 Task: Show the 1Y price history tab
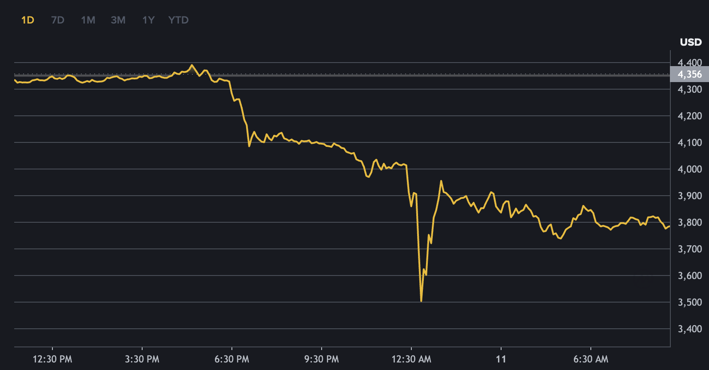tap(148, 20)
